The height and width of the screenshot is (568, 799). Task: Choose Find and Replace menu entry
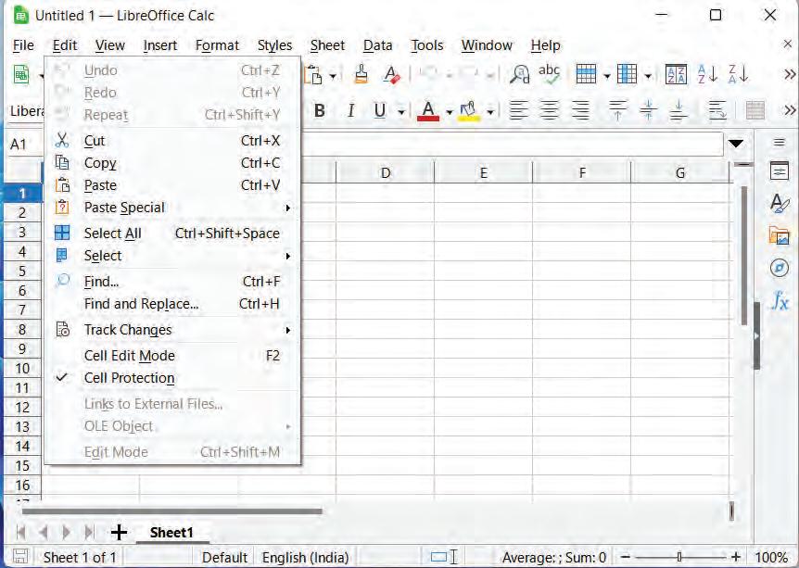pyautogui.click(x=172, y=304)
